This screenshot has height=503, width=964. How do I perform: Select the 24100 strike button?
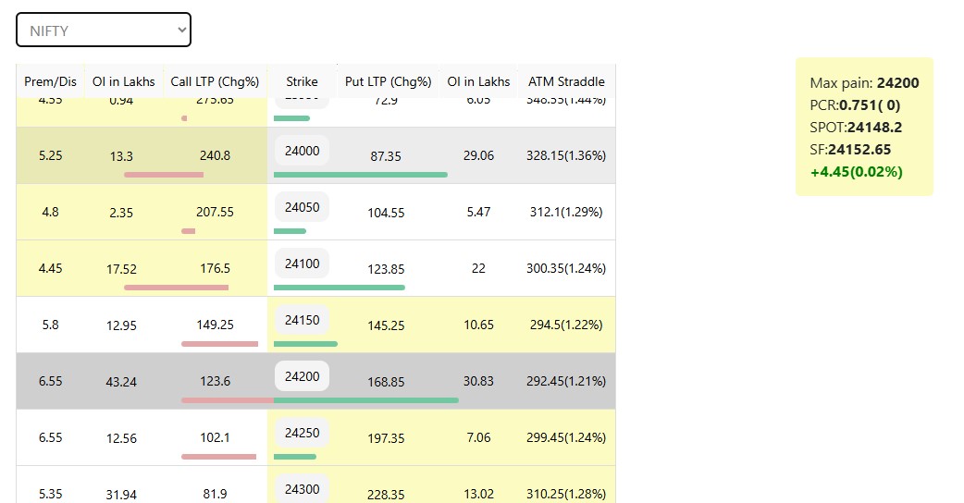[x=302, y=264]
